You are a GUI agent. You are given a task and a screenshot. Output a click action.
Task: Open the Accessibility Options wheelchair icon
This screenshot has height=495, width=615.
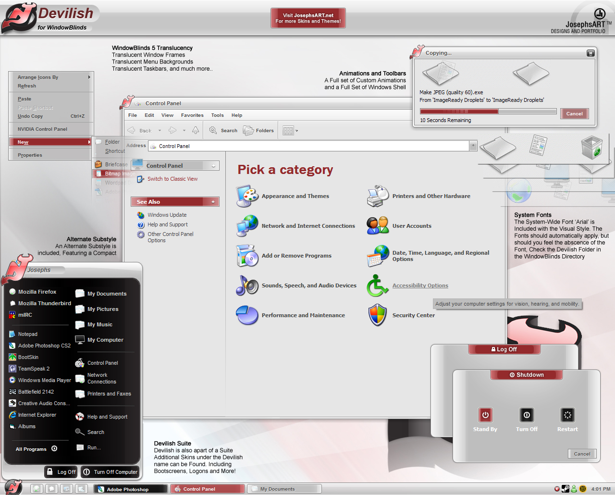[x=378, y=285]
